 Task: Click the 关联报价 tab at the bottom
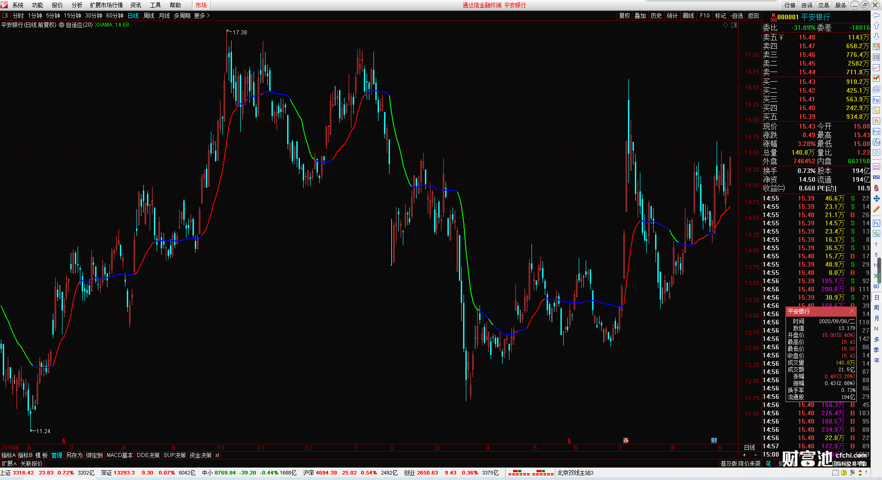(31, 464)
